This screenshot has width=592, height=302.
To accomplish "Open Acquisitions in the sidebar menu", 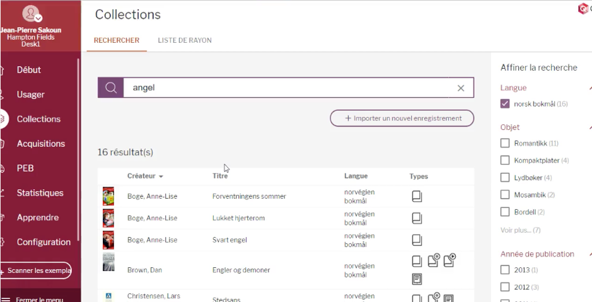I will [x=40, y=144].
